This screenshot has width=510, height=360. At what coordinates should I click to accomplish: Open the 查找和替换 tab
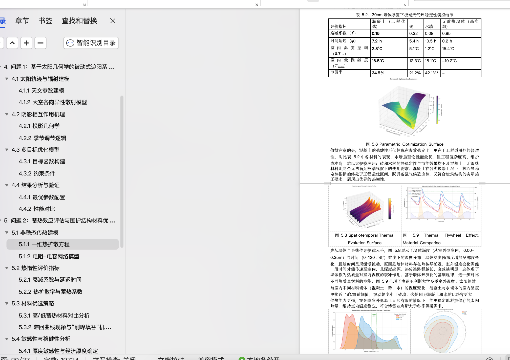(79, 21)
